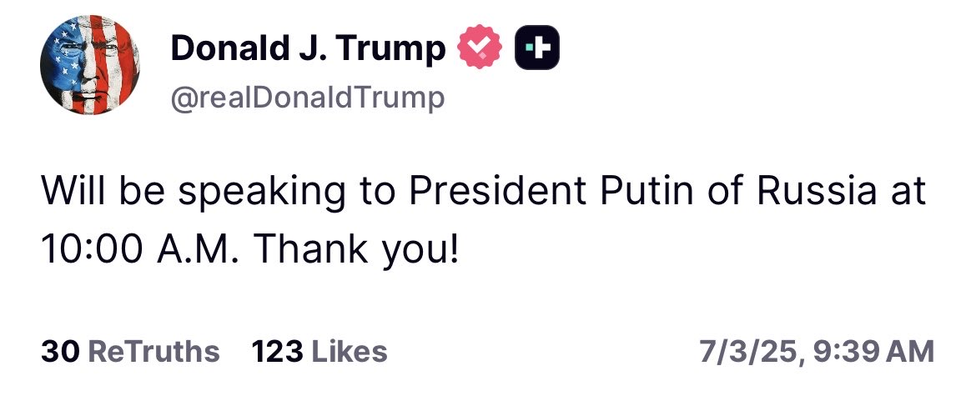
Task: Click the red verified checkmark badge
Action: tap(479, 49)
